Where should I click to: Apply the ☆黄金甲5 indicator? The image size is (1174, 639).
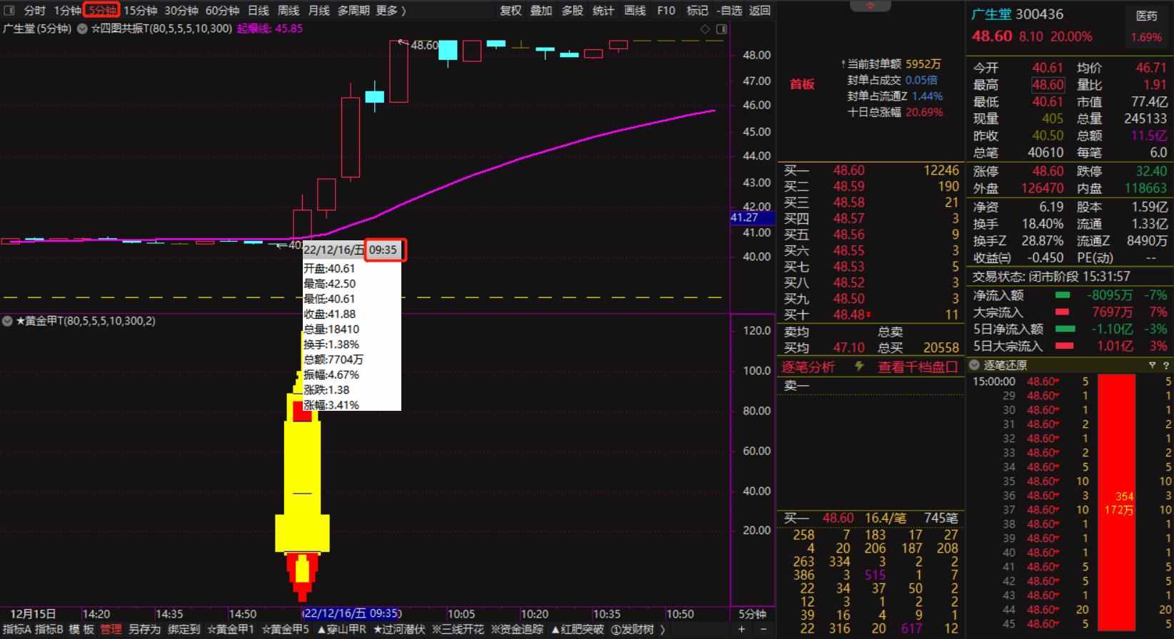[x=285, y=629]
